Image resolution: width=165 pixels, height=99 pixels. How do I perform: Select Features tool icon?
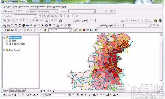pos(35,25)
